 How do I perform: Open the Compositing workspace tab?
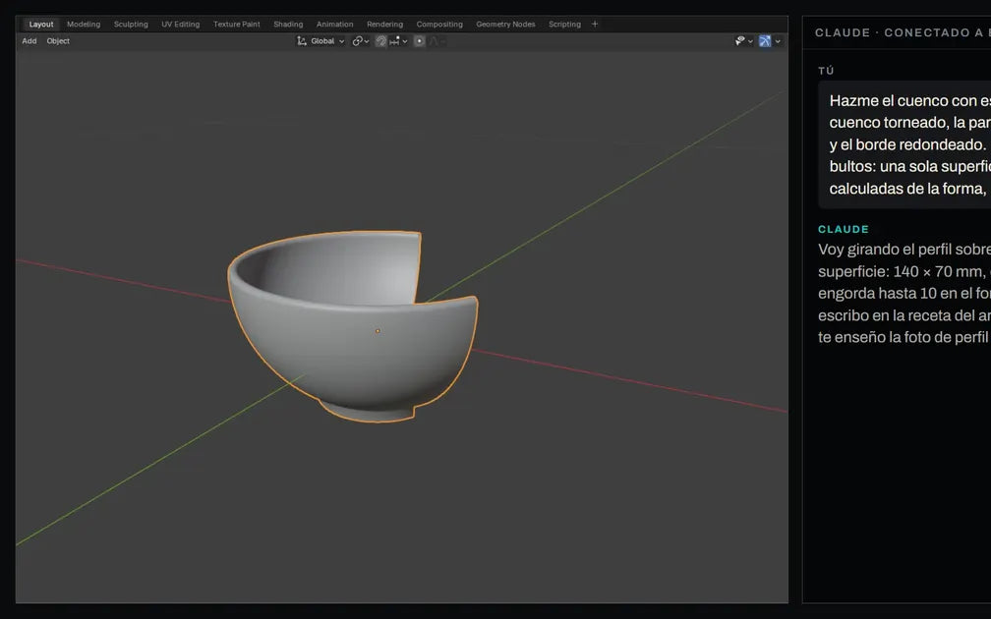[439, 24]
